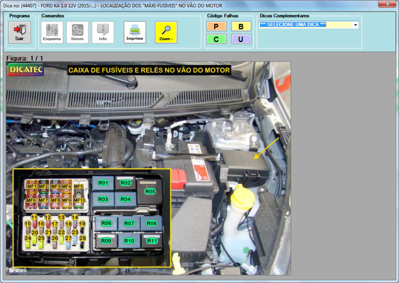
Task: Click relay label R11
Action: coord(152,241)
